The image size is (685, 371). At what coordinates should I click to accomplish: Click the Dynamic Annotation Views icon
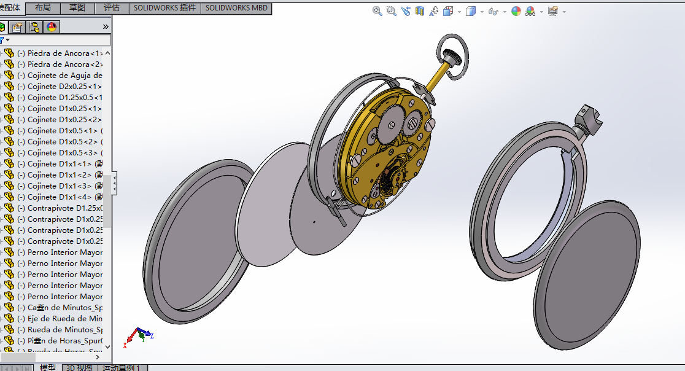tap(434, 11)
